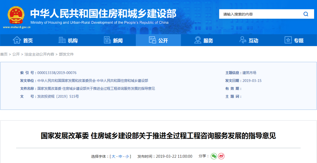Open the 服务 navigation tab
This screenshot has height=163, width=317.
tap(204, 40)
